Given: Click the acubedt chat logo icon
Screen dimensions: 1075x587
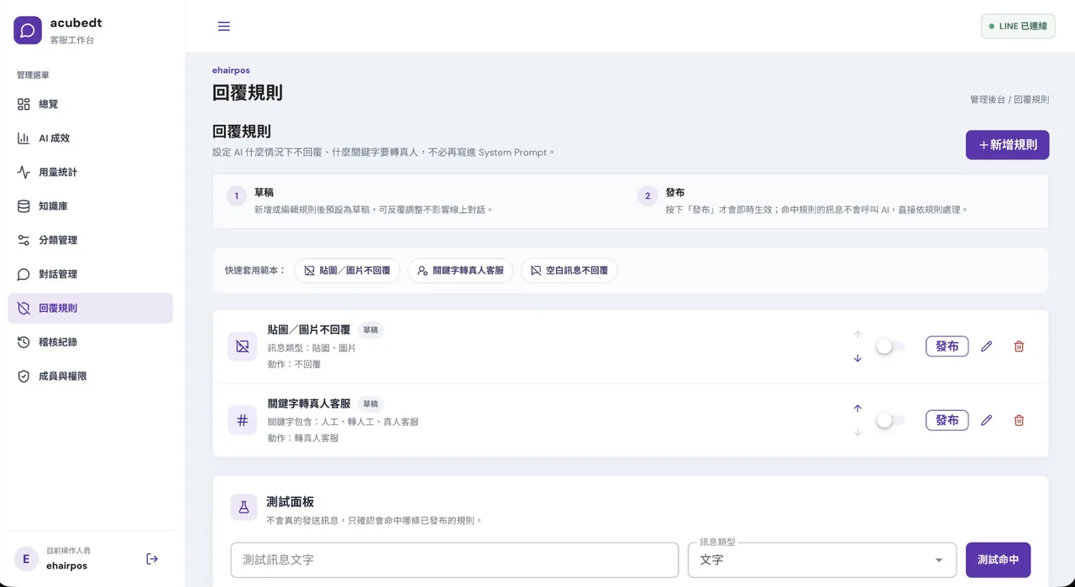Looking at the screenshot, I should [x=28, y=30].
